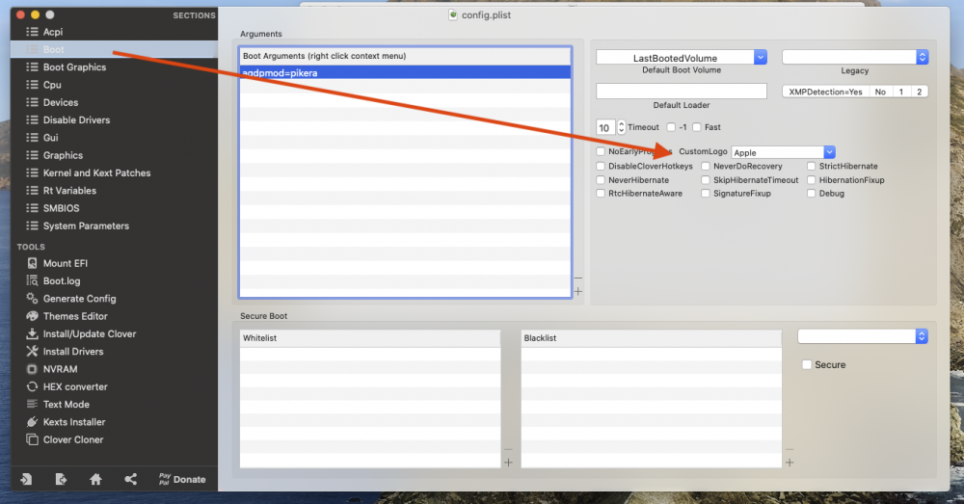Click the config.plist title document icon
The width and height of the screenshot is (964, 504).
click(x=453, y=14)
